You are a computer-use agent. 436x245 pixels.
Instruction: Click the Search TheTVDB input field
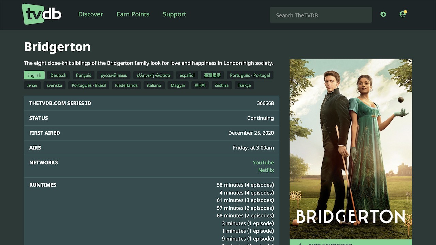tap(321, 15)
